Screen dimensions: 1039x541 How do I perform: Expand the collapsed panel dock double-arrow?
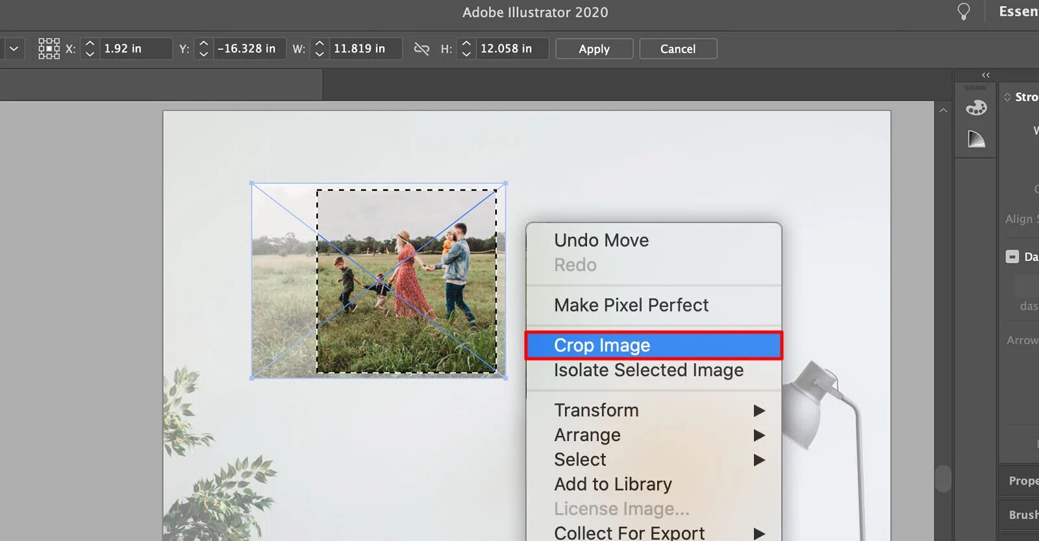coord(986,75)
